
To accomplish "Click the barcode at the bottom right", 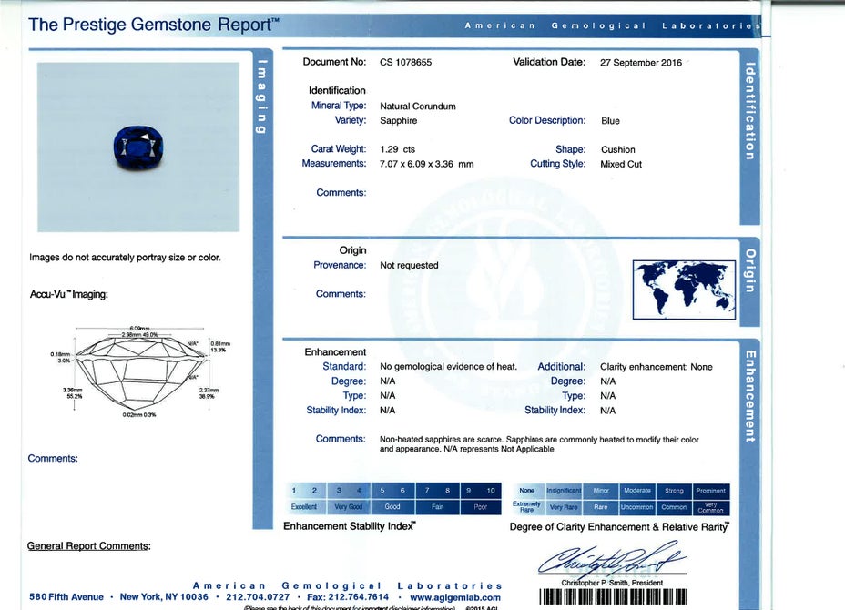I will pos(613,598).
